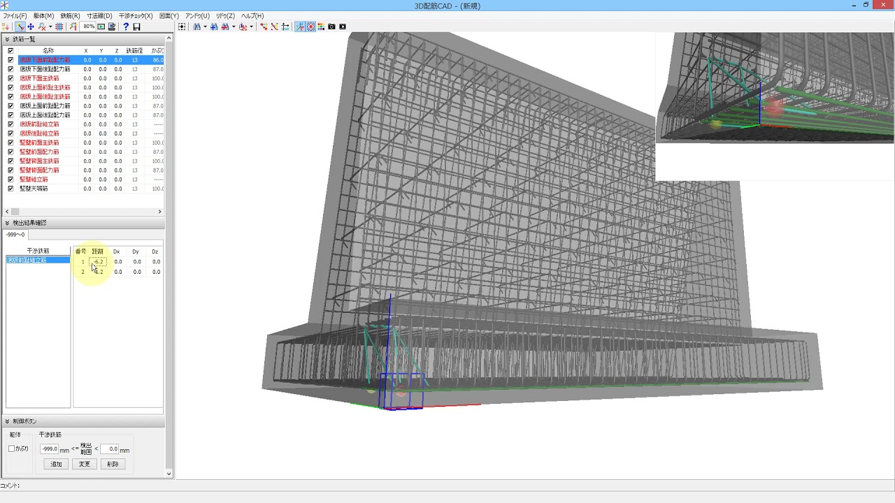Click the sort arrow icon at toolbar start

[6, 27]
